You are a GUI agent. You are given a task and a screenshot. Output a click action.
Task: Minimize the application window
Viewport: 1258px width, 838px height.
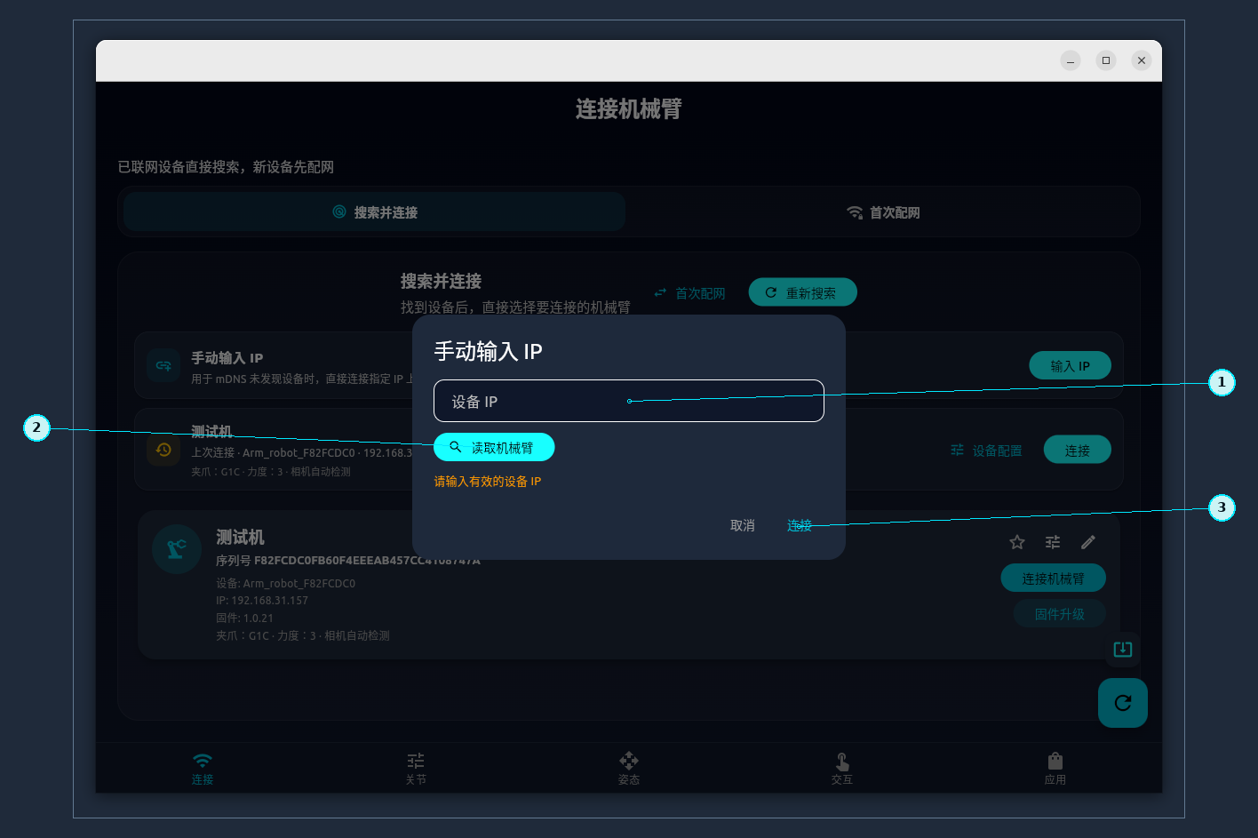click(1071, 60)
